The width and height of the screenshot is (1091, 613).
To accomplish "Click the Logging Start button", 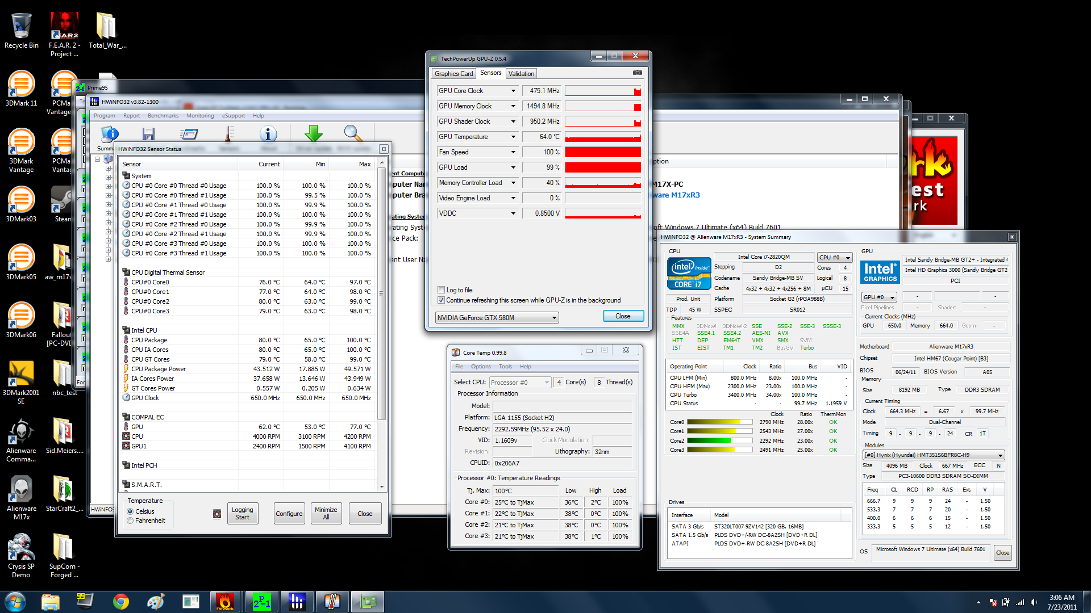I will [242, 514].
